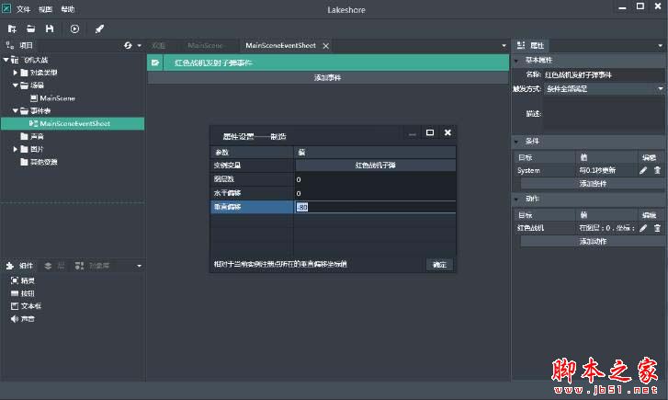Select the 垂直偏移 parameter label

tap(252, 207)
